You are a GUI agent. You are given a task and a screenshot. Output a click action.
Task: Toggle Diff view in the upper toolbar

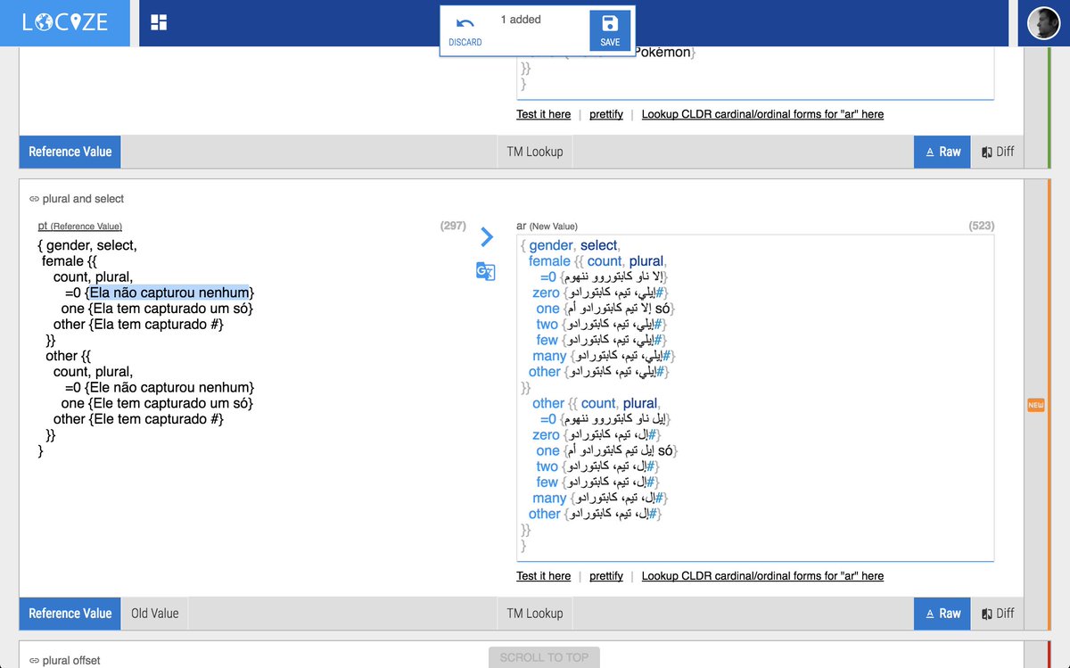point(997,152)
